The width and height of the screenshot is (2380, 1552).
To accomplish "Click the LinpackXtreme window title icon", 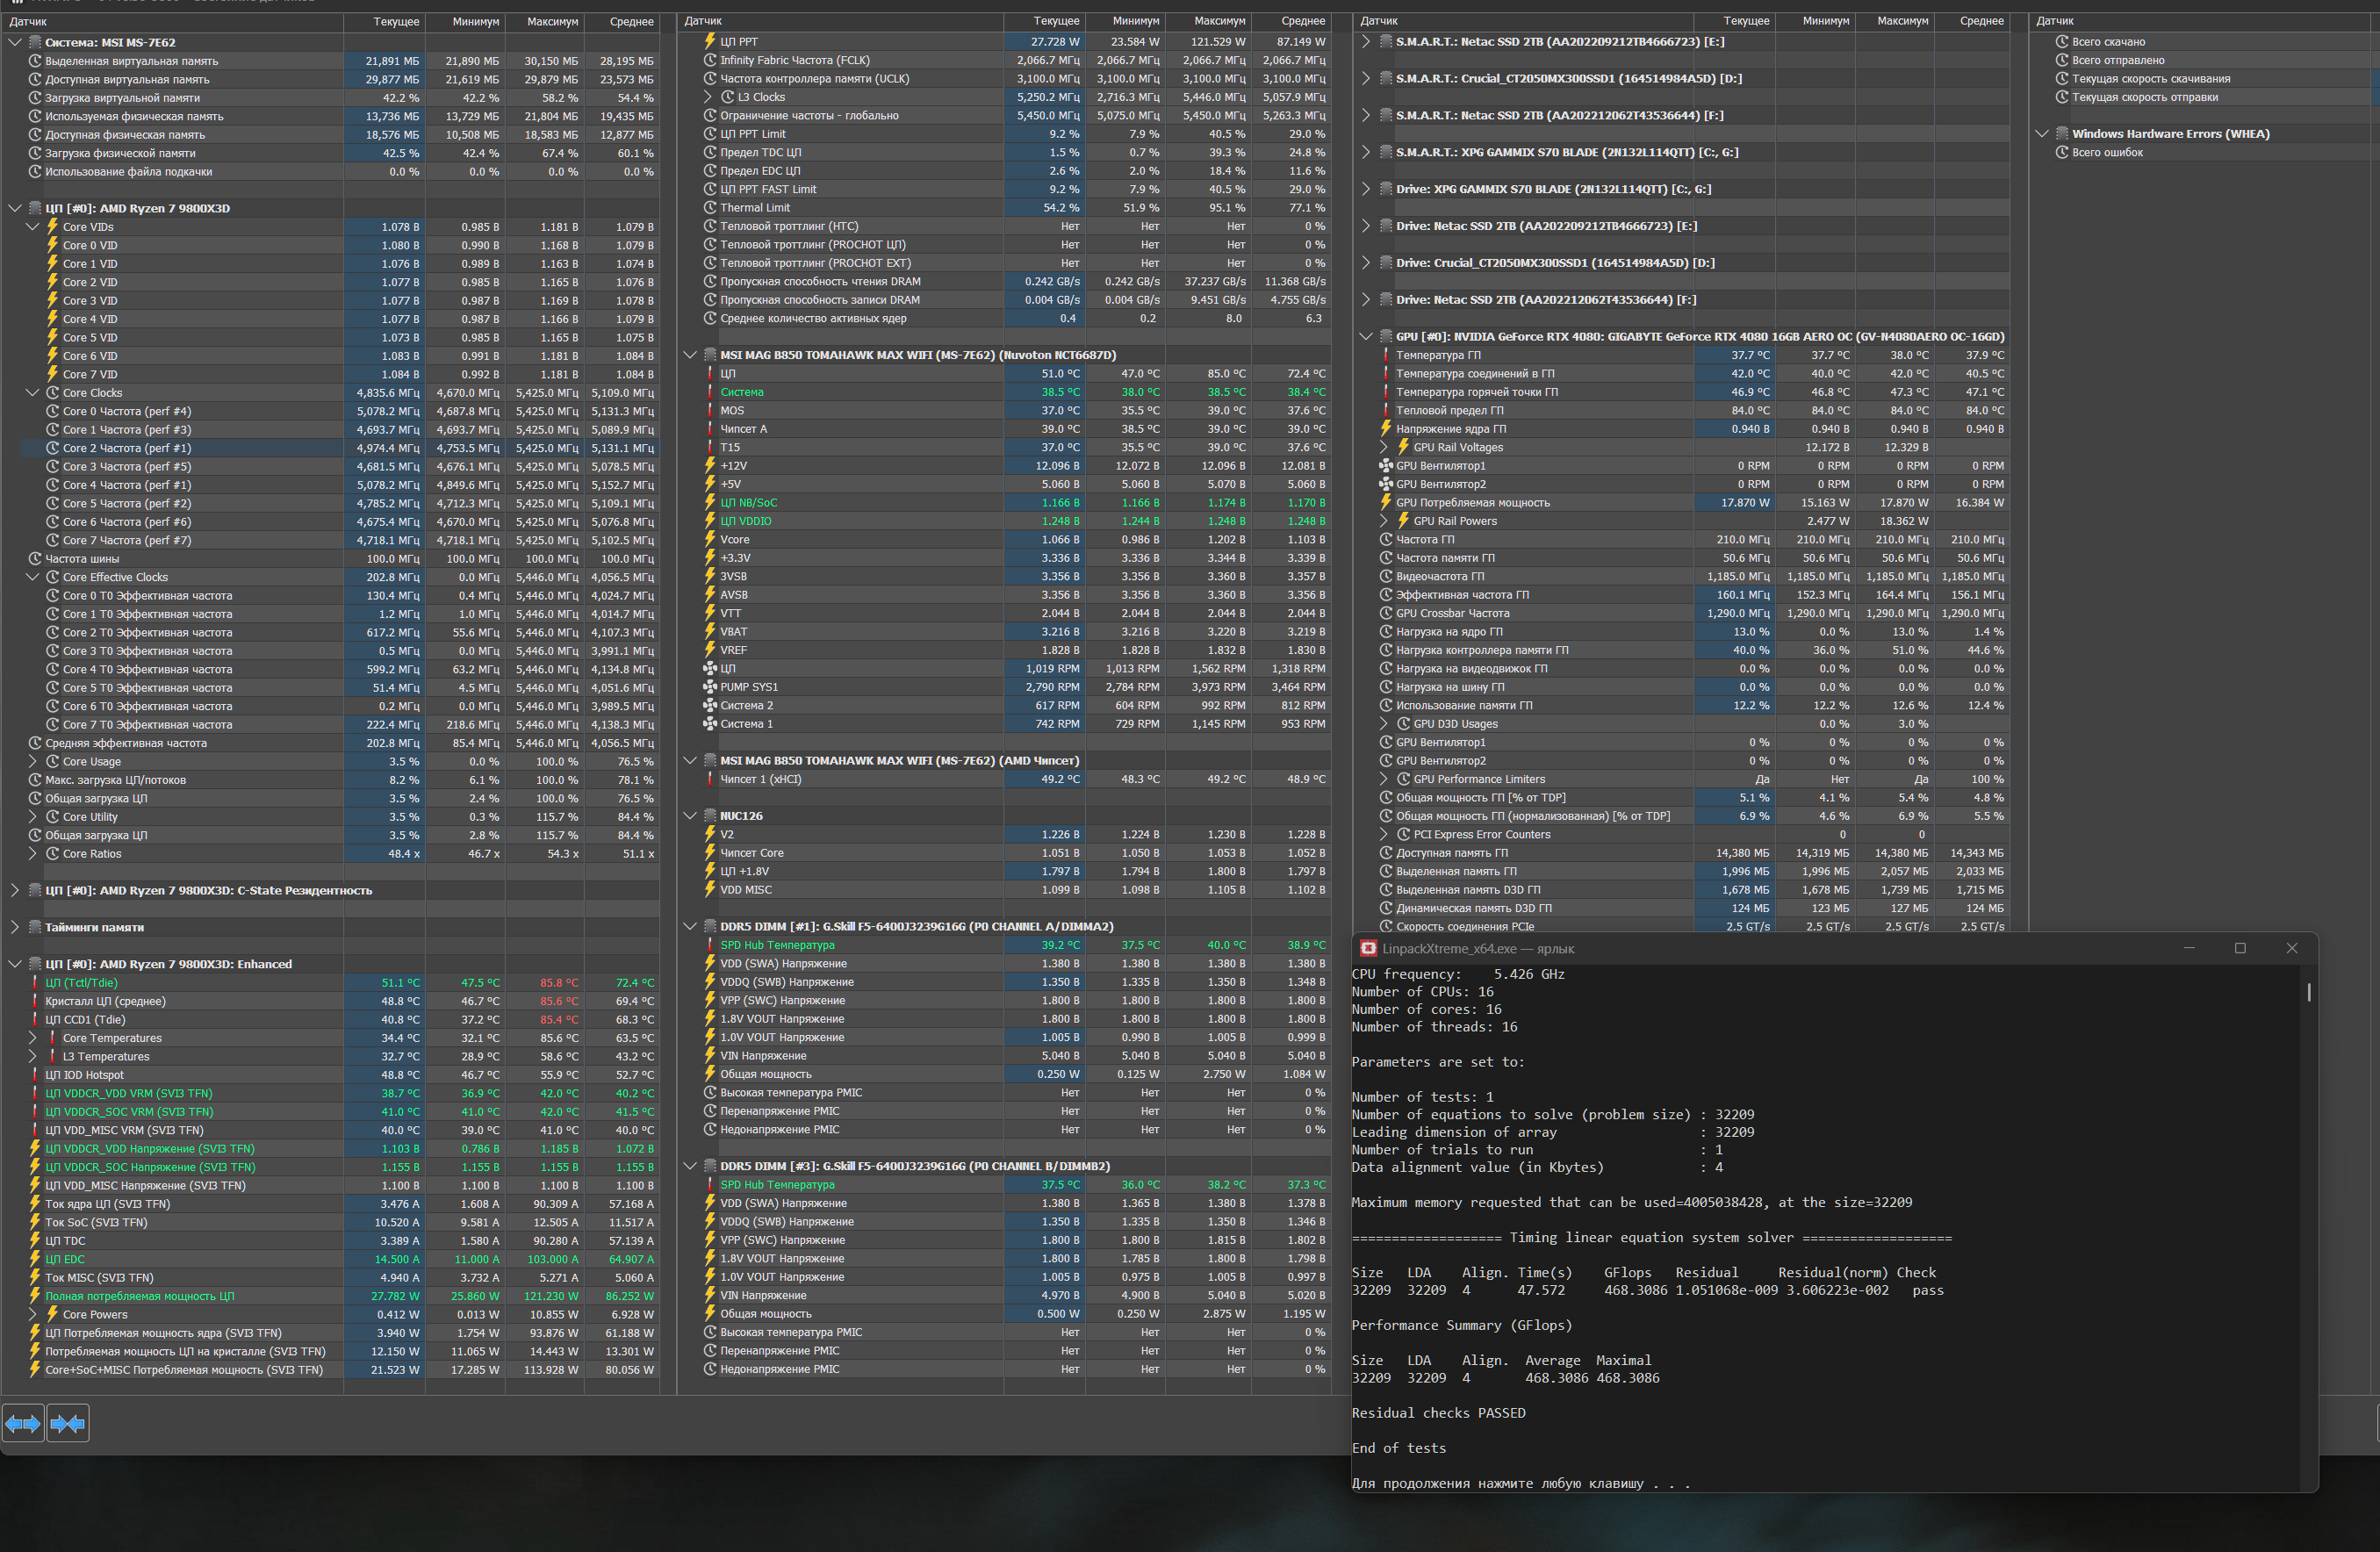I will point(1368,948).
